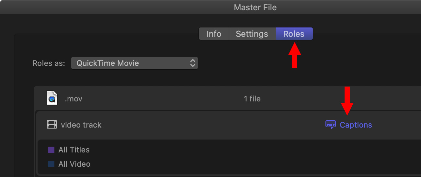Select the video track row label
The width and height of the screenshot is (421, 177).
[81, 125]
